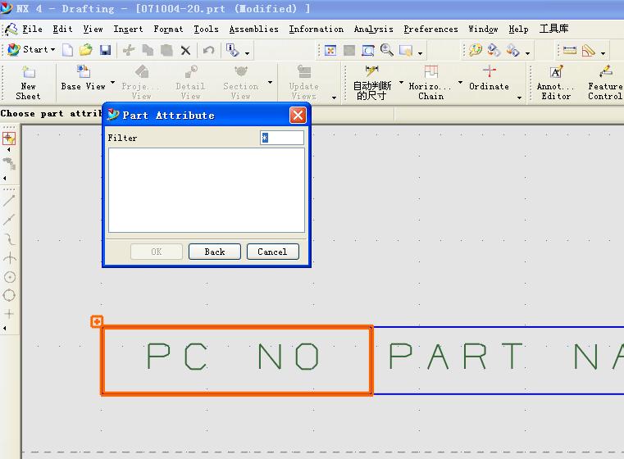This screenshot has height=459, width=624.
Task: Open the Information menu
Action: pos(316,29)
